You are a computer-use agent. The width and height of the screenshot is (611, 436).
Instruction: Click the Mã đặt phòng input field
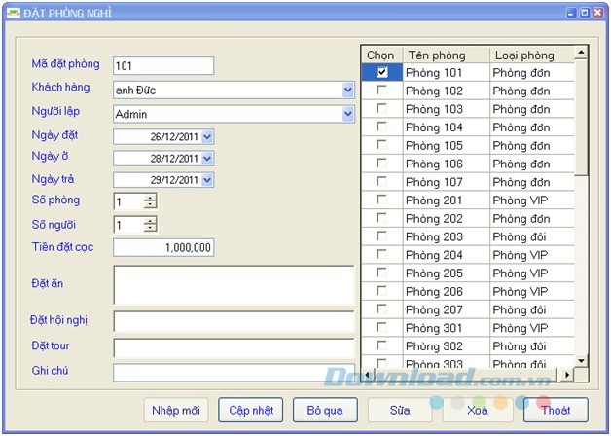click(162, 65)
